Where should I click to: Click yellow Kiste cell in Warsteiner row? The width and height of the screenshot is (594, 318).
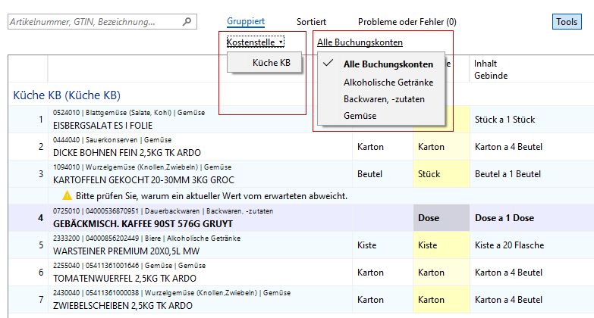442,245
